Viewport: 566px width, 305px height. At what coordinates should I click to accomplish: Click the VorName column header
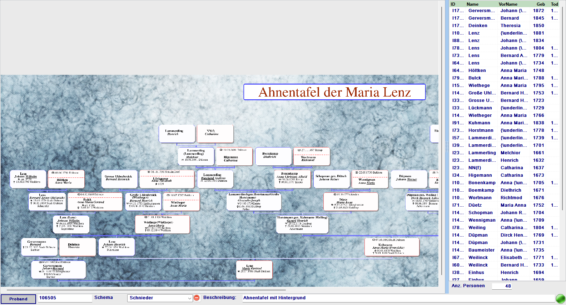[x=508, y=4]
